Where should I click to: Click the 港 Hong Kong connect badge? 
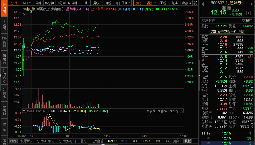(x=229, y=8)
